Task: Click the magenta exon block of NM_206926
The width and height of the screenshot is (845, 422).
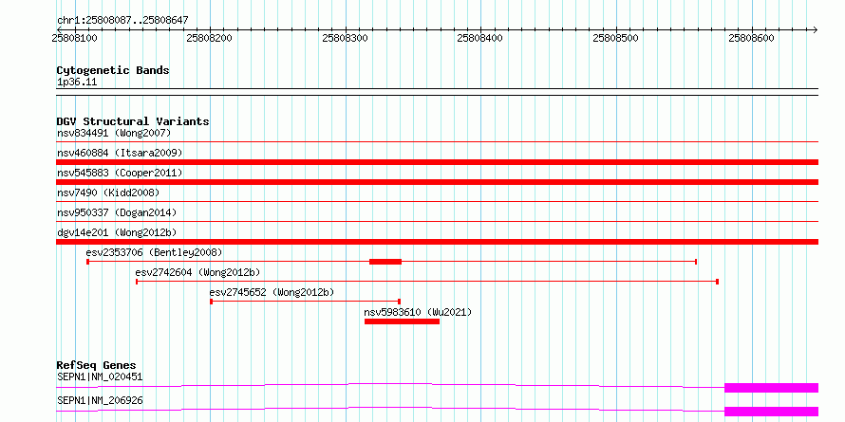Action: click(771, 412)
